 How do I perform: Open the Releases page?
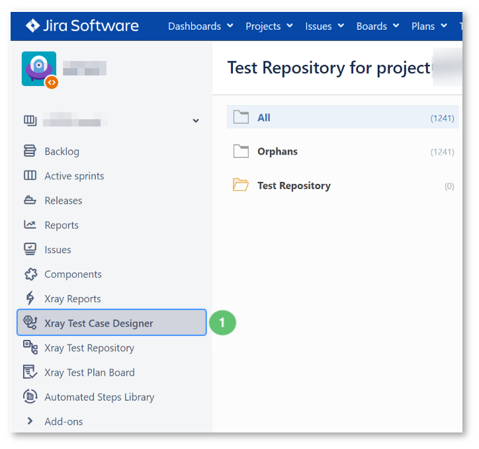pyautogui.click(x=64, y=200)
